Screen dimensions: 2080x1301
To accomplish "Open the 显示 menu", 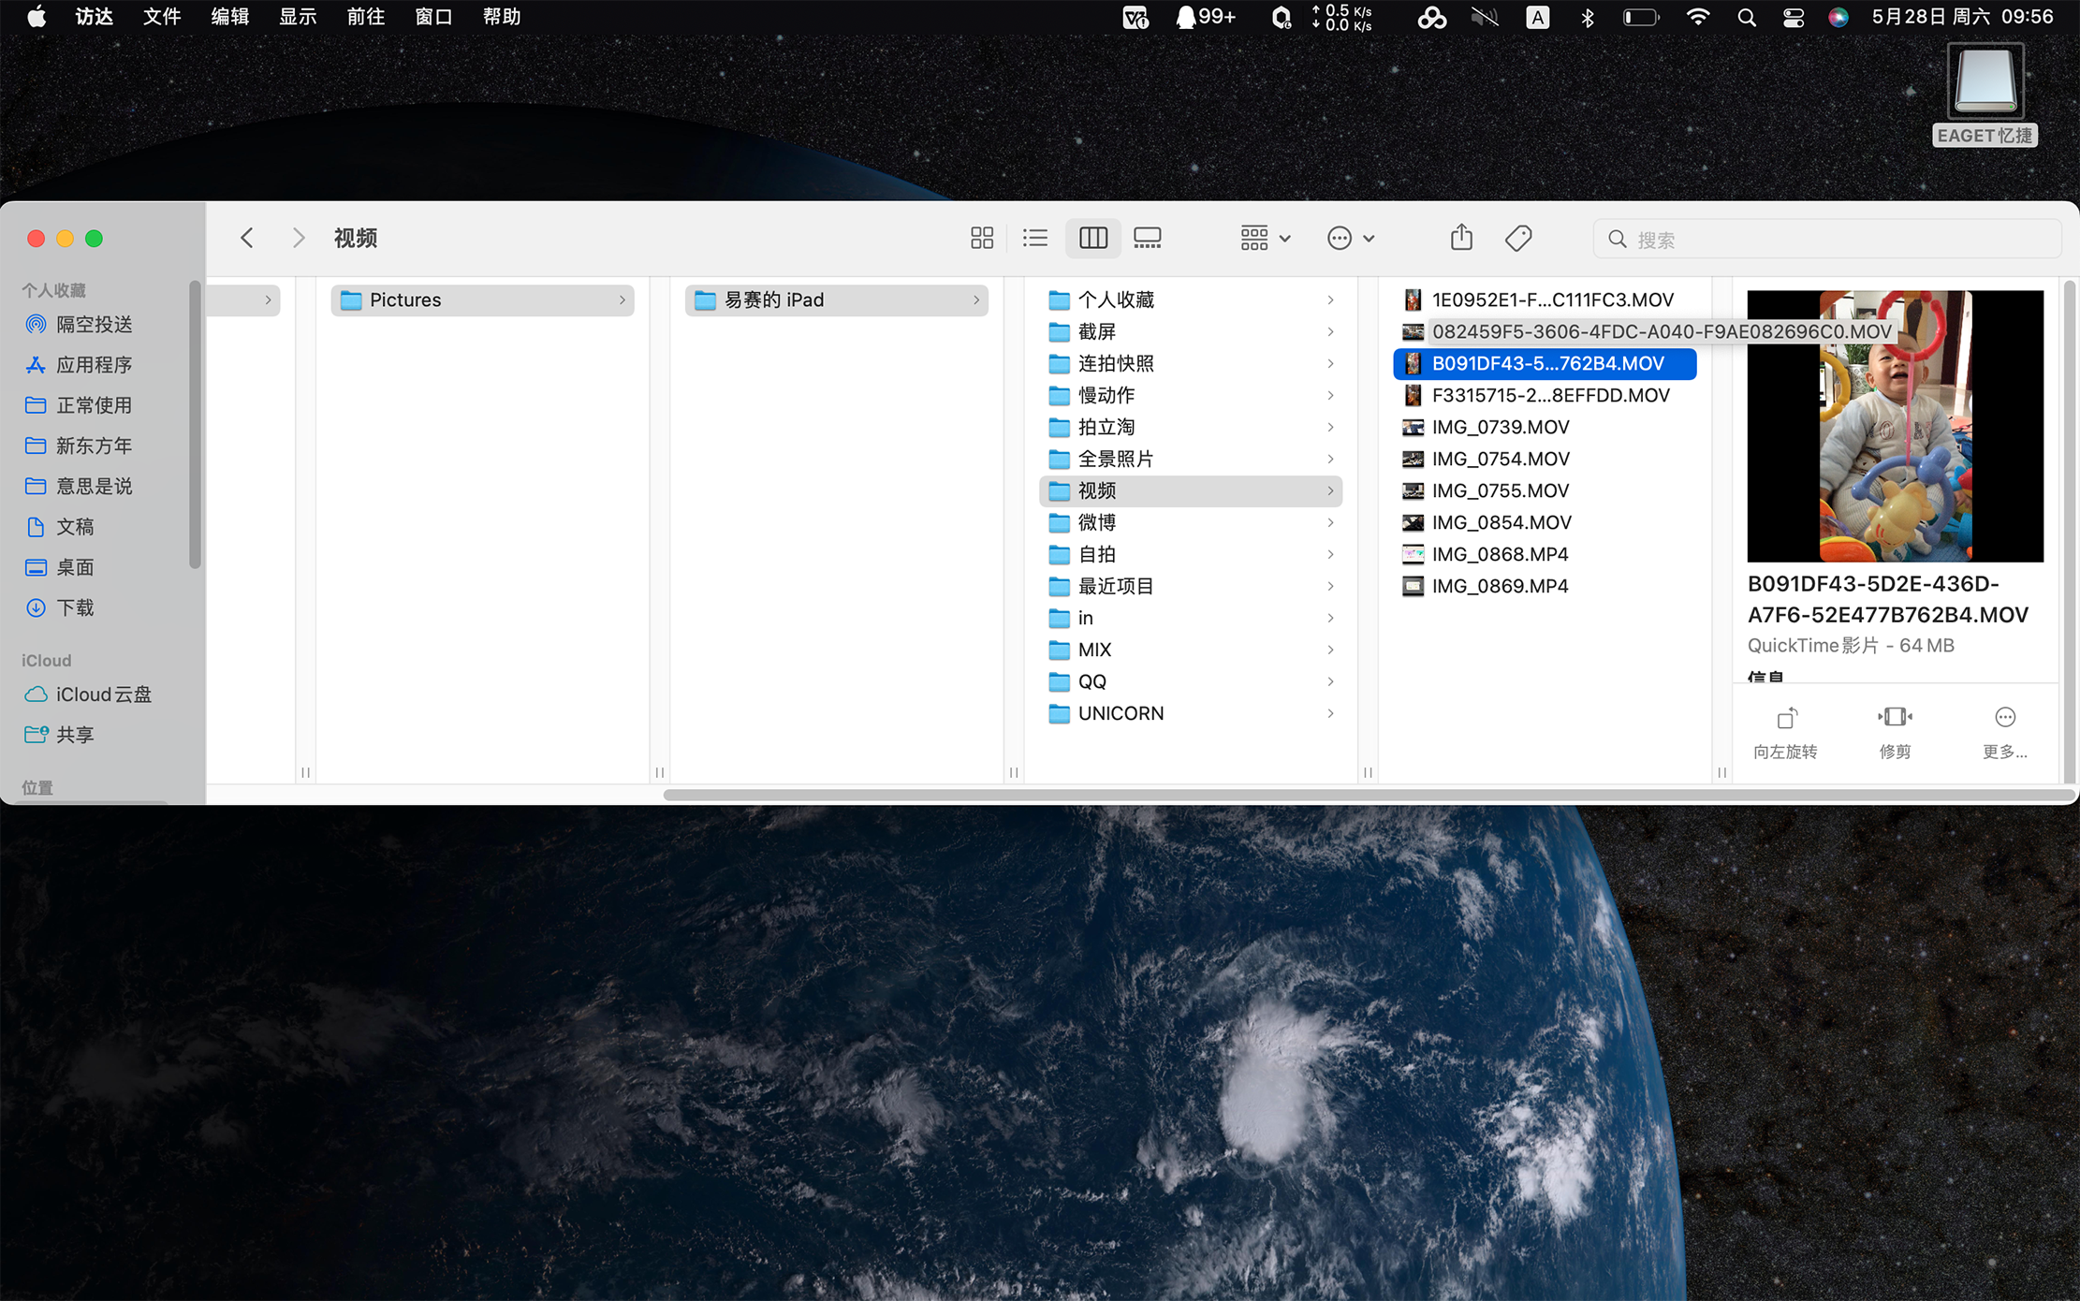I will pos(298,17).
